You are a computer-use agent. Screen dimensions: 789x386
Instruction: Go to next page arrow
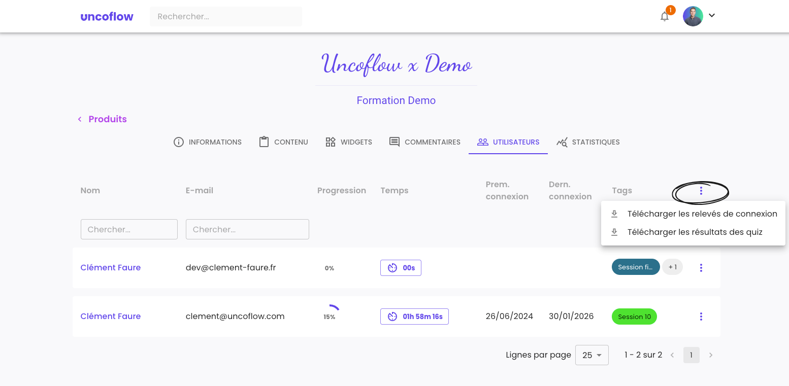(711, 355)
